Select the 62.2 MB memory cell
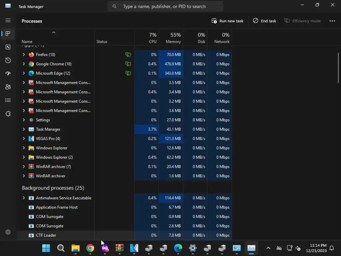The height and width of the screenshot is (256, 341). [x=171, y=157]
